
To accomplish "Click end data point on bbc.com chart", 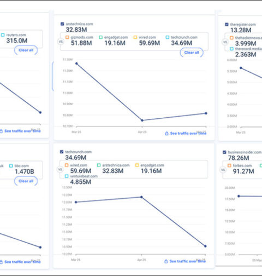I will tap(40, 248).
